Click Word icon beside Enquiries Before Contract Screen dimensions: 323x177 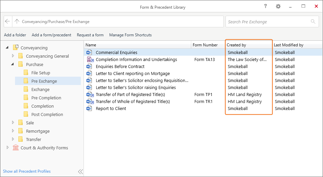pos(89,66)
